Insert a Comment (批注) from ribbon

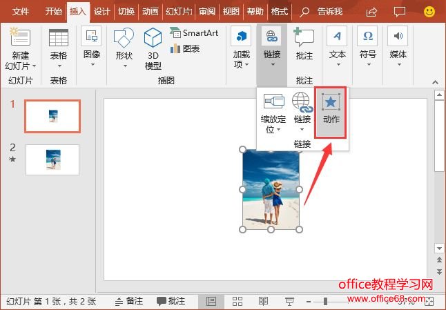pyautogui.click(x=304, y=37)
